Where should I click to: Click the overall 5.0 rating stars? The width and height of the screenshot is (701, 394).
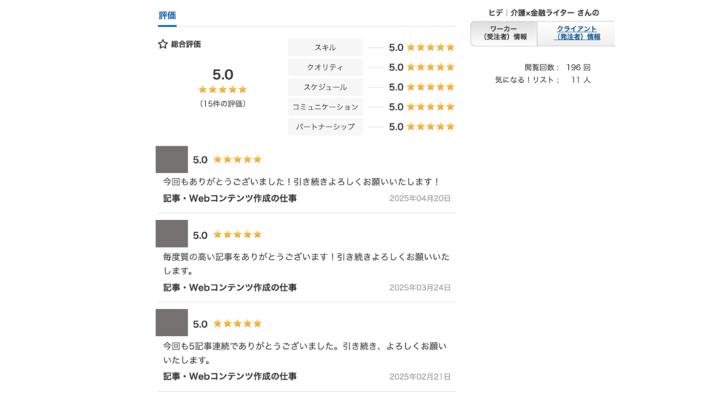click(222, 90)
